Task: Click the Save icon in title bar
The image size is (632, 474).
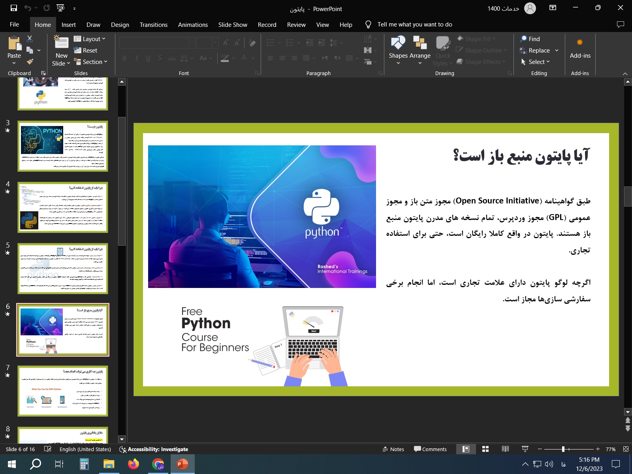Action: [14, 8]
